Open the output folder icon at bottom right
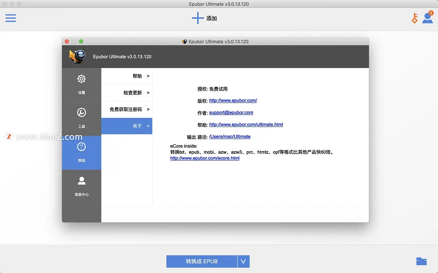This screenshot has height=273, width=438. pos(421,261)
